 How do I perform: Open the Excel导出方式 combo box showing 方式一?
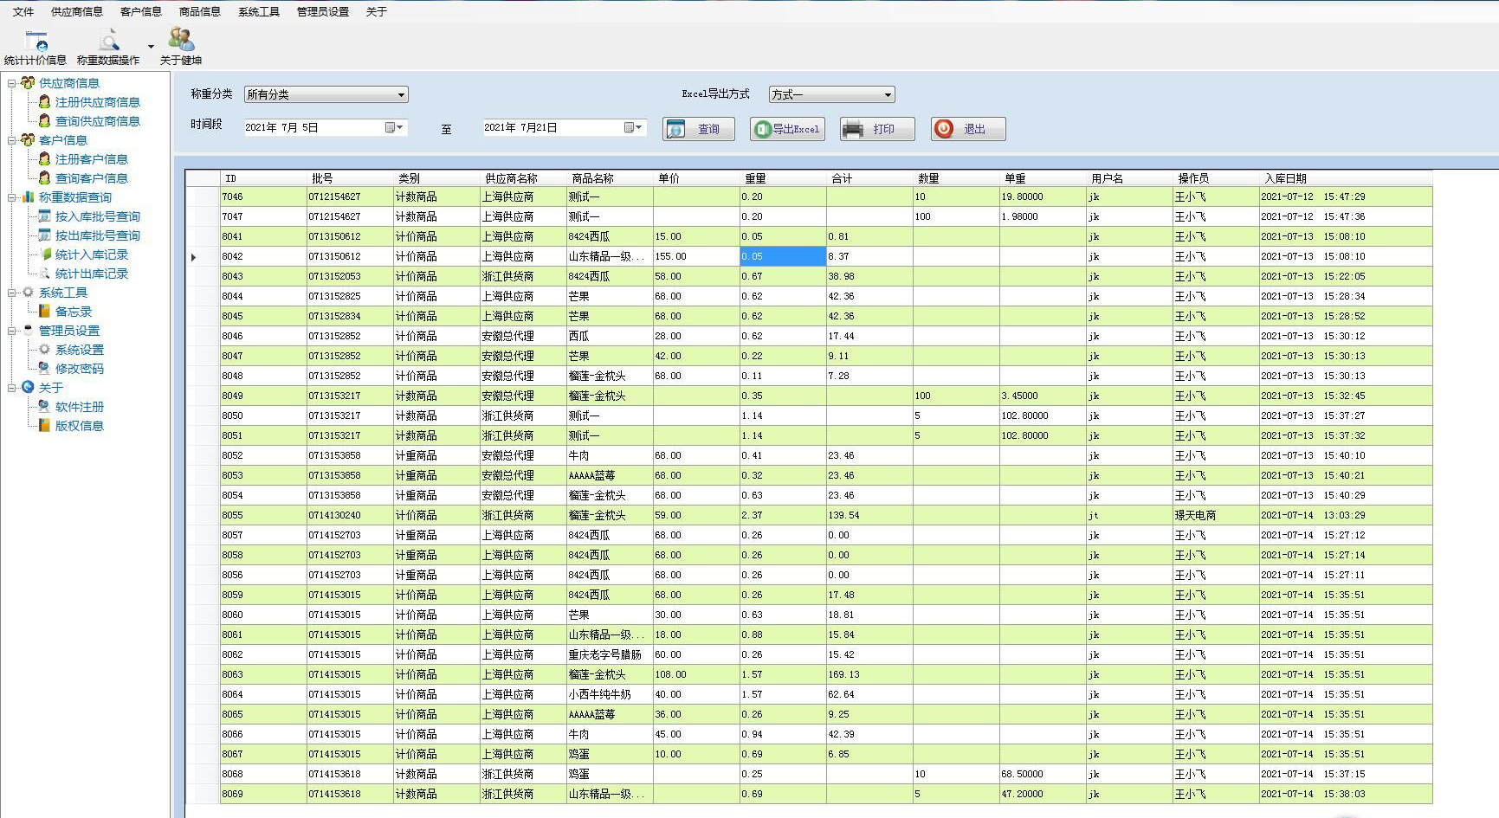point(831,94)
